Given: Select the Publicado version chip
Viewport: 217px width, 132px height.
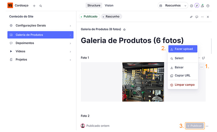Looking at the screenshot, I should coord(89,16).
